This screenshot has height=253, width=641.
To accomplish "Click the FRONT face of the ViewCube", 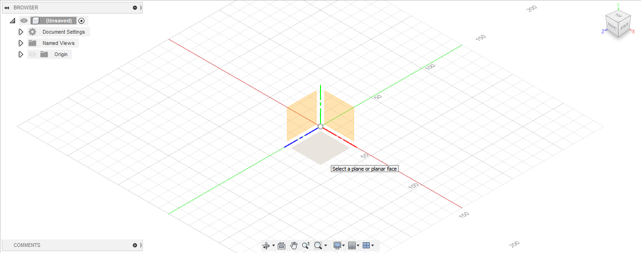I will click(x=612, y=26).
